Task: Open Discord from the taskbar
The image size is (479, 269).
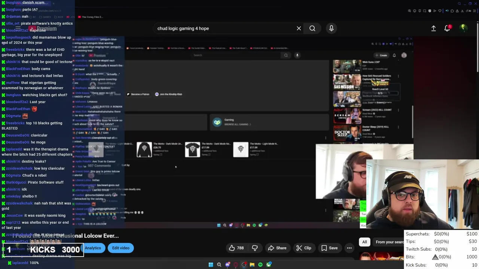Action: (x=228, y=265)
